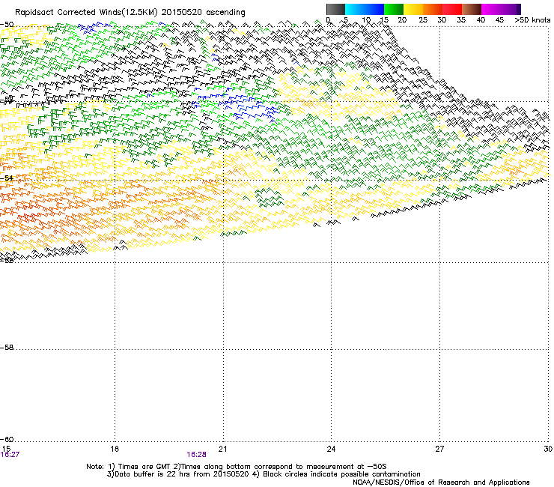Viewport: 554px width, 487px height.
Task: Click the 'NOAA/NESDIS/Office of Research and Applications' credit
Action: (441, 483)
